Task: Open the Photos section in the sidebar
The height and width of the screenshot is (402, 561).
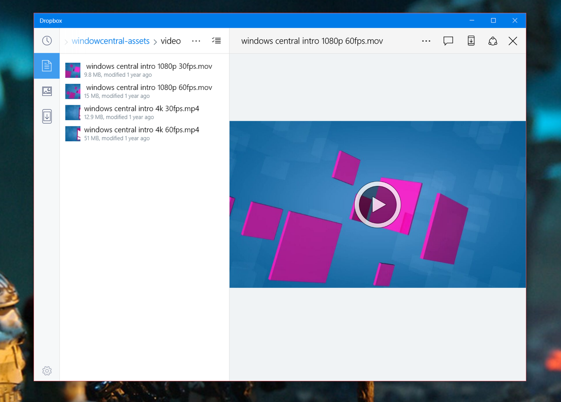Action: (x=47, y=91)
